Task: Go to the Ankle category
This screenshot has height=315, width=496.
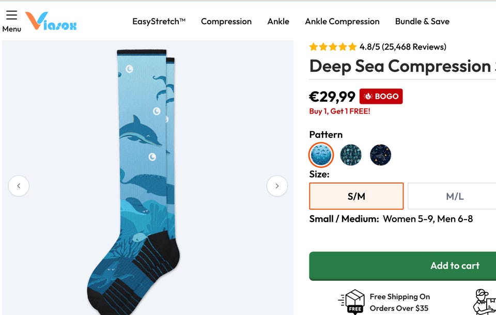Action: click(x=278, y=22)
